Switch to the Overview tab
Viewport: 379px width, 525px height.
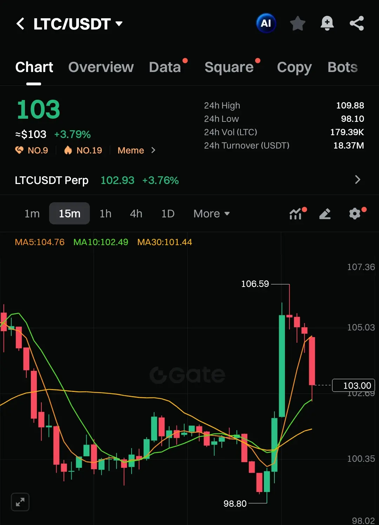(x=101, y=67)
